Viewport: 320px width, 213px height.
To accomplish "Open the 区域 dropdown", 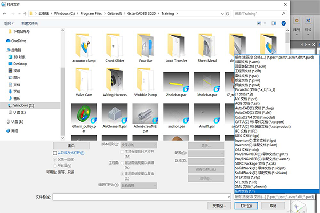I will (x=206, y=161).
